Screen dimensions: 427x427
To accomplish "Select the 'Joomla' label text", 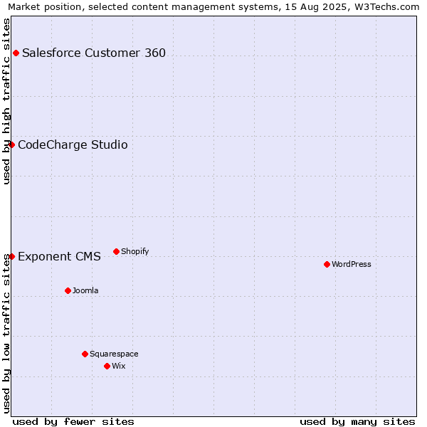I will coord(85,290).
